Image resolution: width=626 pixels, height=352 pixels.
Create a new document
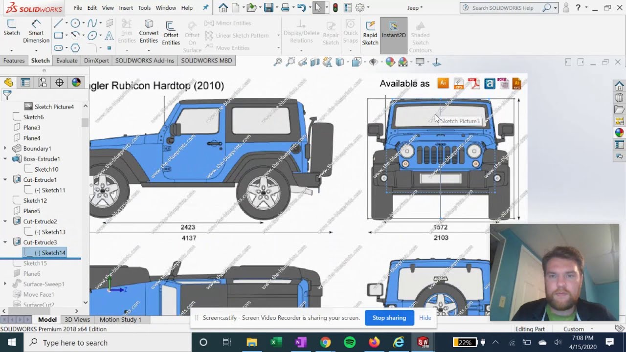(235, 8)
